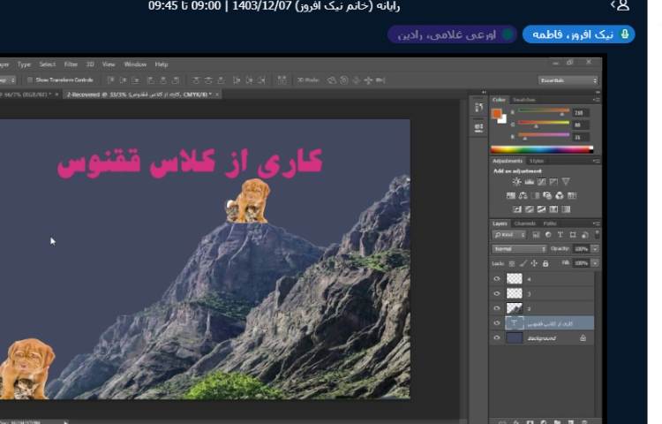This screenshot has height=424, width=662.
Task: Open the Layers panel flyout menu
Action: tap(596, 223)
